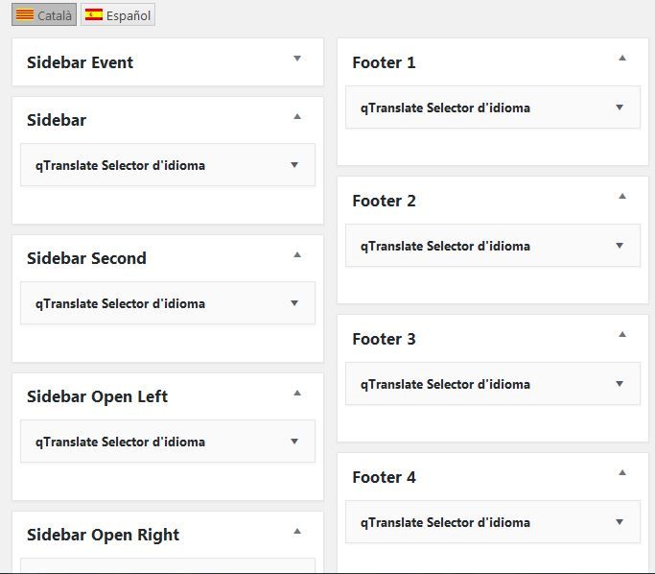Image resolution: width=655 pixels, height=574 pixels.
Task: Collapse the Sidebar panel arrow
Action: click(x=297, y=117)
